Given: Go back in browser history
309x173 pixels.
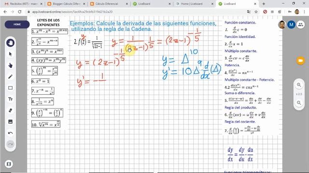Looking at the screenshot, I should click(5, 12).
